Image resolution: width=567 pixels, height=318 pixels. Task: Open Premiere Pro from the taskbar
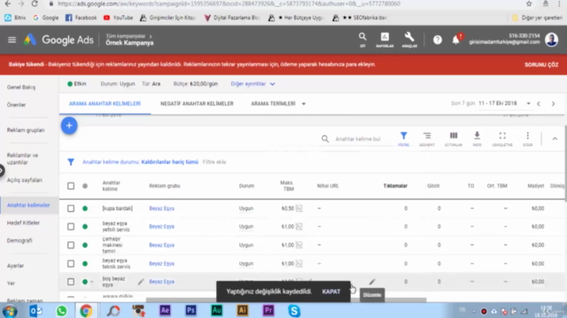coord(268,310)
